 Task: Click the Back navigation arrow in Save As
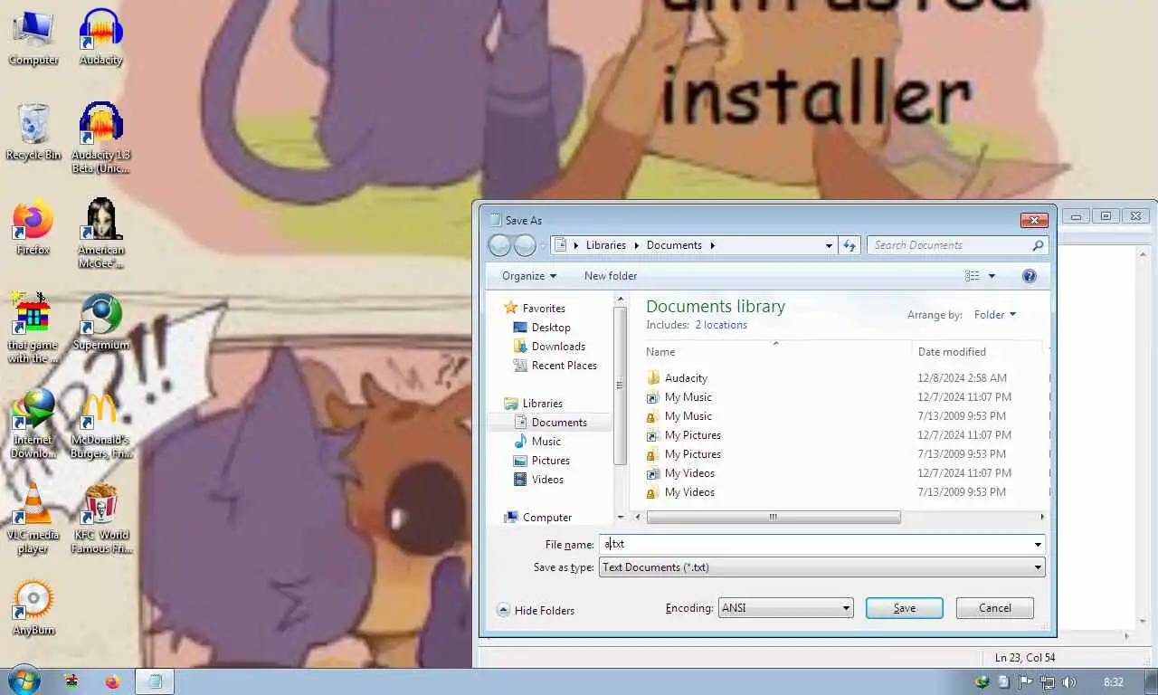pos(499,245)
